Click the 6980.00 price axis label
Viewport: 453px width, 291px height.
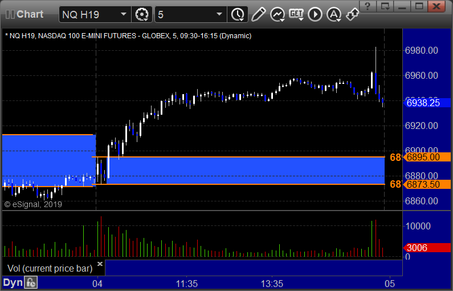(x=422, y=50)
